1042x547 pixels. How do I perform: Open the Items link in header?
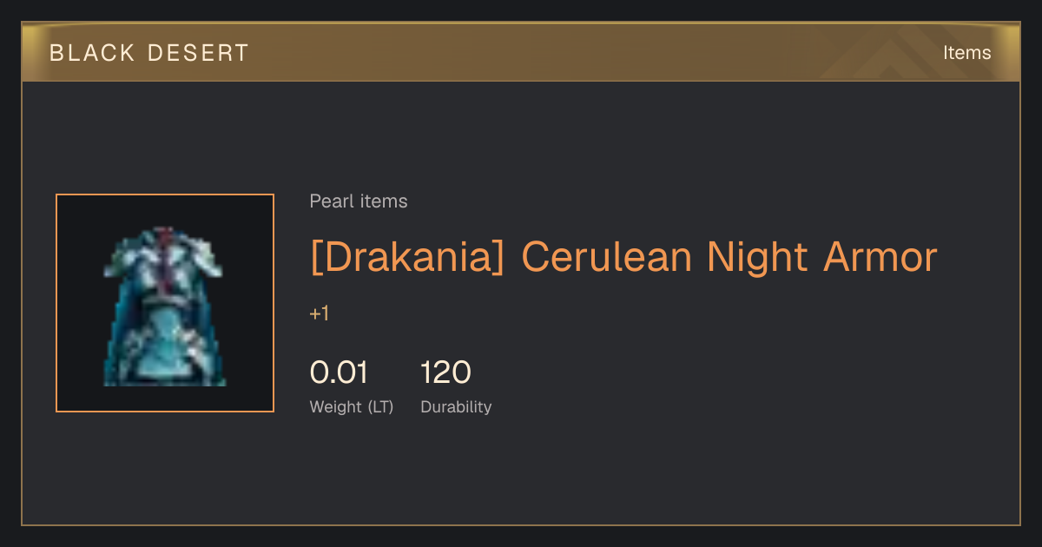pyautogui.click(x=966, y=53)
